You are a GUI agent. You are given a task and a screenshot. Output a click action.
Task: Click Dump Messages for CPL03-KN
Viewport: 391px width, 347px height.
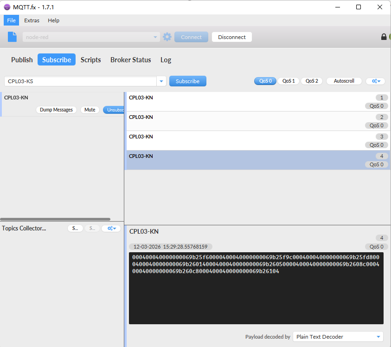(57, 110)
